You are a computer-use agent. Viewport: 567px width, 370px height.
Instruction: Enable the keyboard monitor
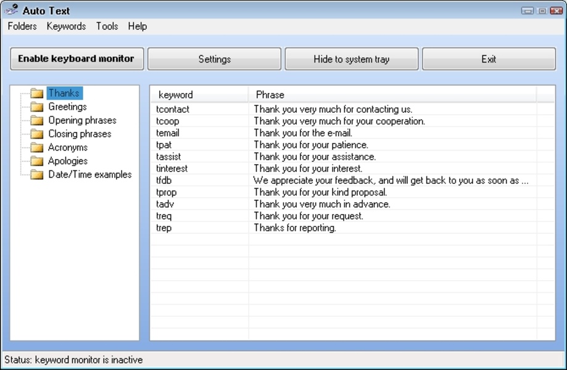click(x=77, y=59)
